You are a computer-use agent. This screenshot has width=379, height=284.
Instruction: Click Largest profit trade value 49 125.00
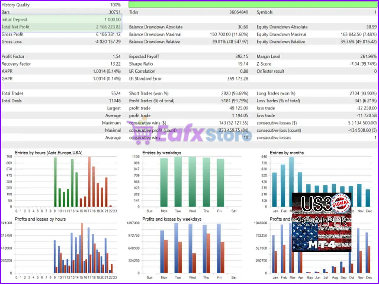[x=239, y=108]
